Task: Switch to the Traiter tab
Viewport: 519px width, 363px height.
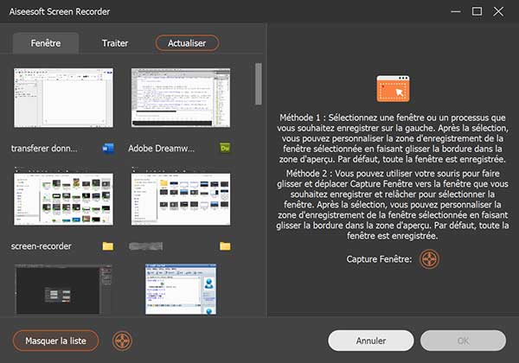Action: tap(115, 42)
